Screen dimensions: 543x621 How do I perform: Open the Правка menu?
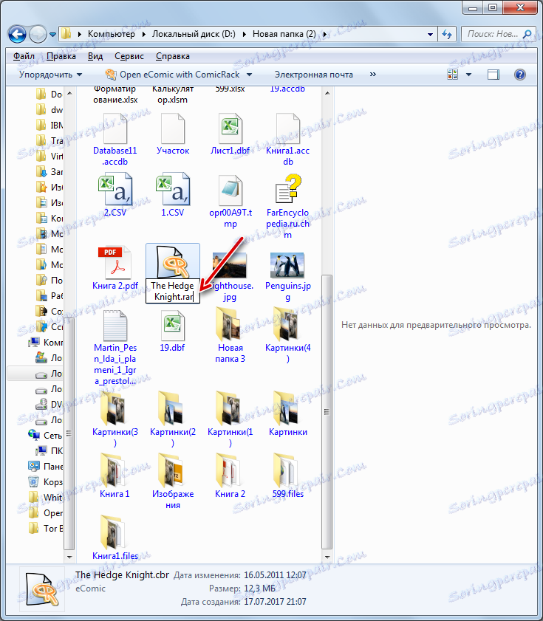point(61,56)
